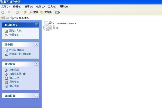Collapse the 请参阅 panel
The height and width of the screenshot is (108, 162).
(x=36, y=45)
